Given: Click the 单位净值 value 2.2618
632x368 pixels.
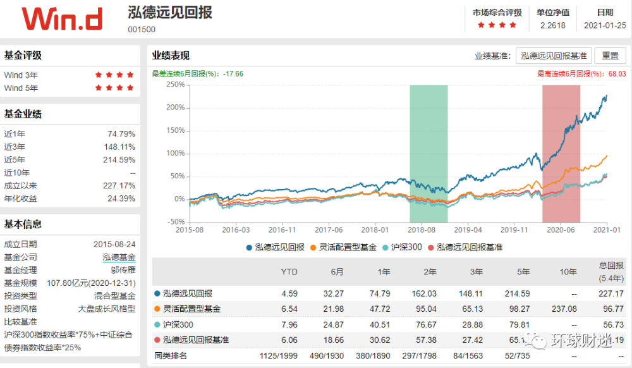Looking at the screenshot, I should [x=552, y=25].
